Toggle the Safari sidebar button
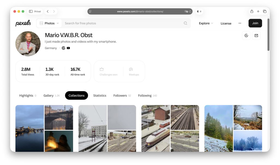 point(31,11)
